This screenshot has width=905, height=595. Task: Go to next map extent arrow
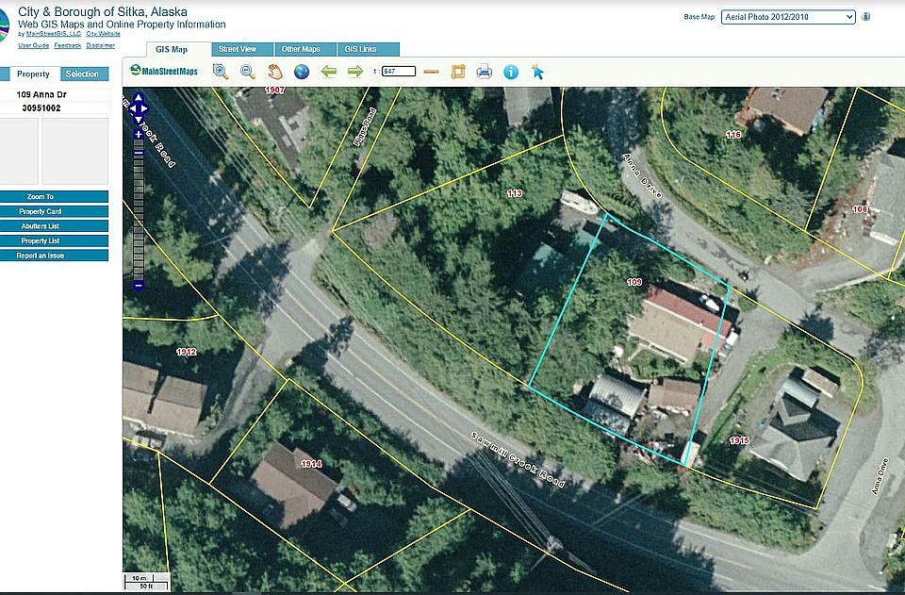coord(355,72)
